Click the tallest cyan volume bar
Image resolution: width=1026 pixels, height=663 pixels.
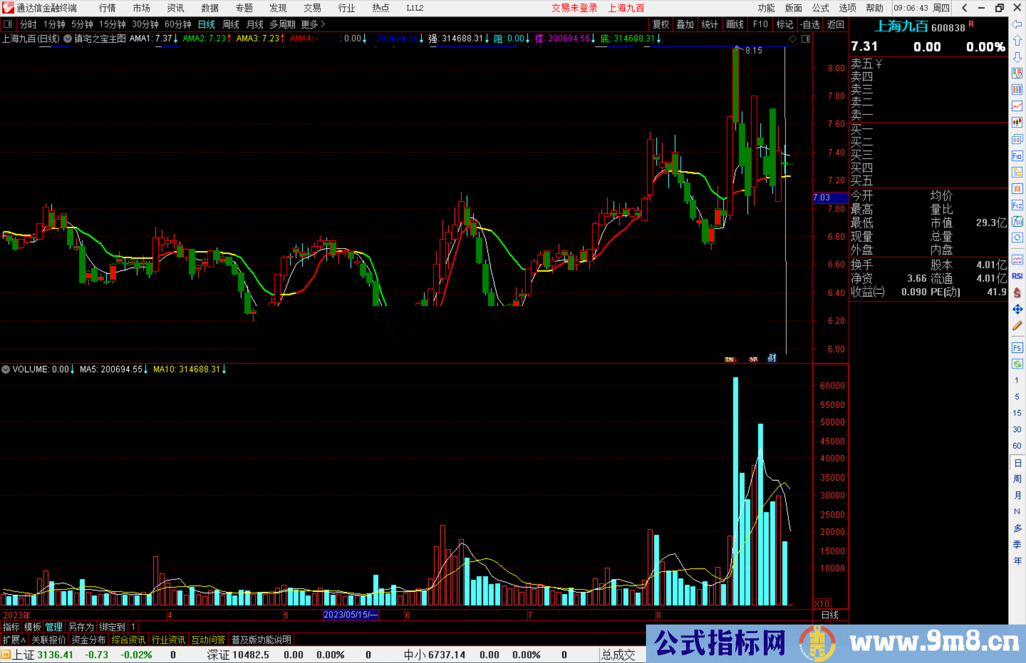pyautogui.click(x=736, y=491)
